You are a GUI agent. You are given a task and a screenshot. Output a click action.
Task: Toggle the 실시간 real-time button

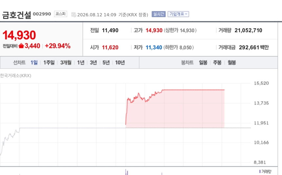point(158,14)
